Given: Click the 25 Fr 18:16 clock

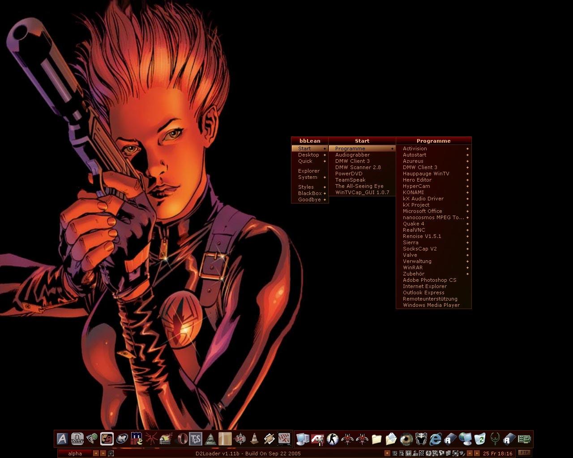Looking at the screenshot, I should 497,453.
